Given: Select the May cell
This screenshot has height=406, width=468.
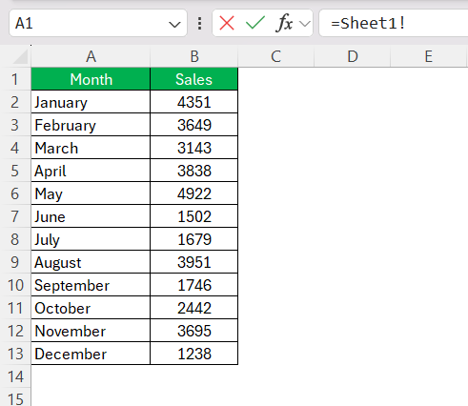Looking at the screenshot, I should tap(91, 193).
